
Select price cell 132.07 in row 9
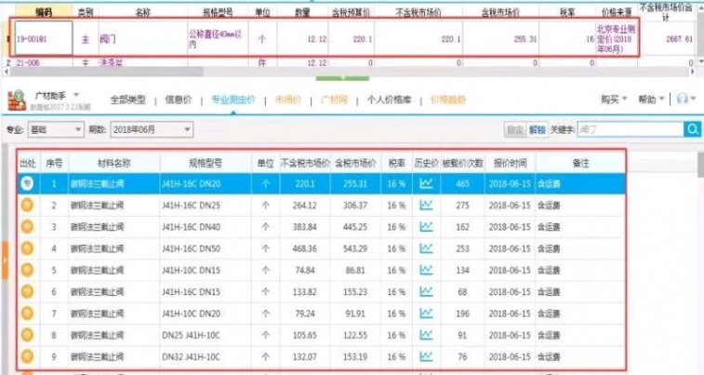(x=305, y=356)
